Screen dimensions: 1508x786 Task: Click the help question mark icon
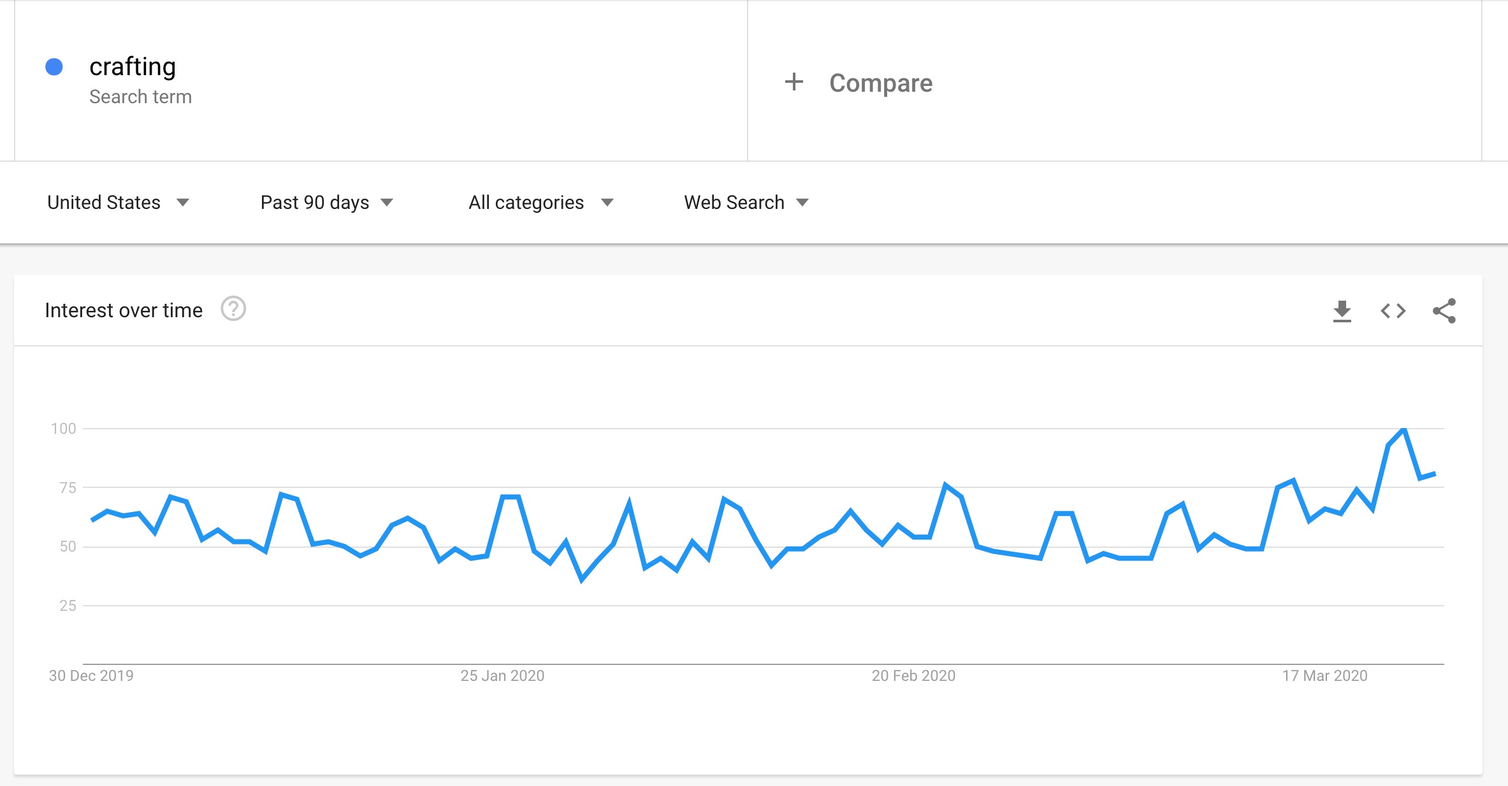tap(233, 309)
